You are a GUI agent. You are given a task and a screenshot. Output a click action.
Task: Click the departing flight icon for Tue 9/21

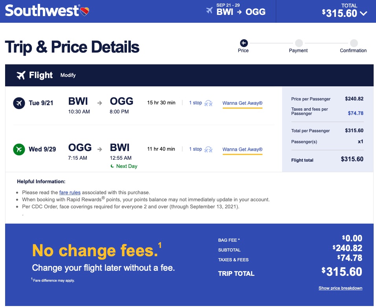[x=19, y=103]
